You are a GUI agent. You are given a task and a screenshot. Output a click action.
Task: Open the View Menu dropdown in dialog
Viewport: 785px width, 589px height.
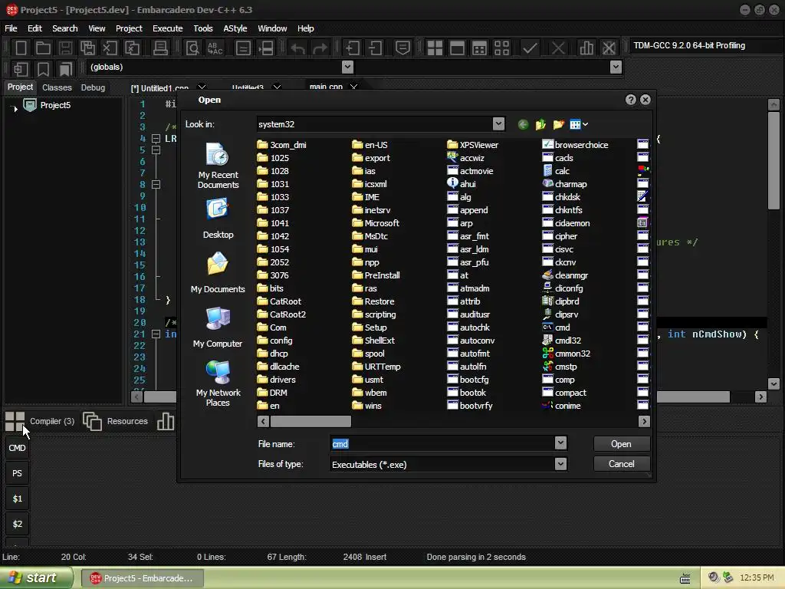[579, 124]
